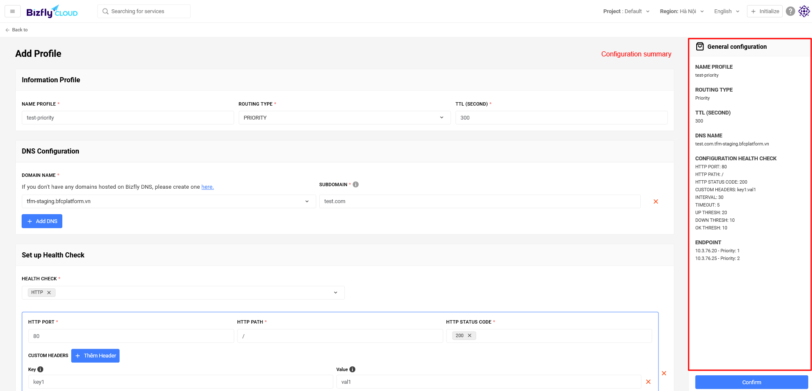The image size is (812, 391).
Task: Click 'HTTP PORT: 80' summary text
Action: 711,167
